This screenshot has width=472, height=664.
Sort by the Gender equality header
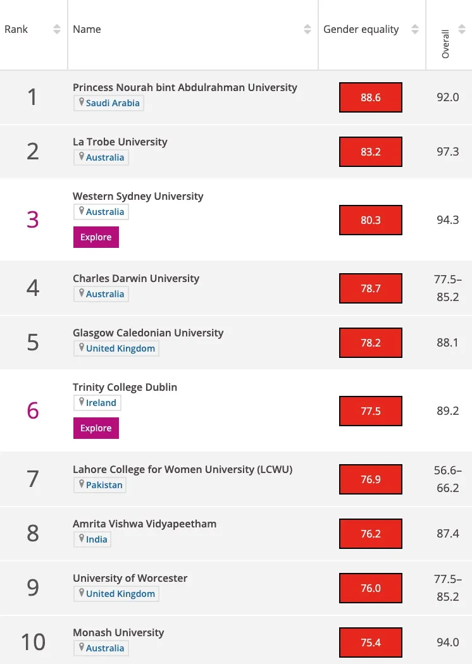click(361, 29)
